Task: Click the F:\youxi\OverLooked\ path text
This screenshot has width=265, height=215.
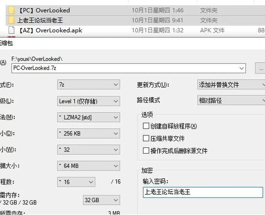Action: pos(37,59)
